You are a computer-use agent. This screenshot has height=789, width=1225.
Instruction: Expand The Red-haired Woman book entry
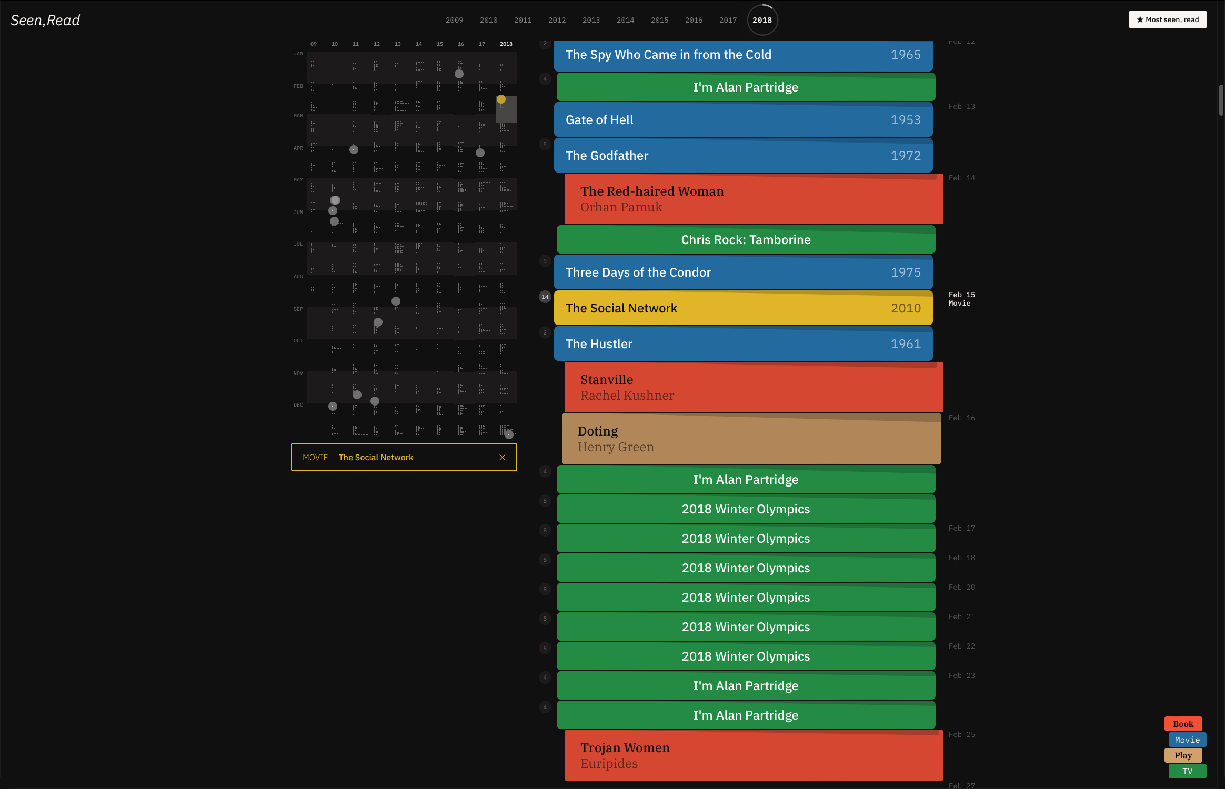[753, 199]
